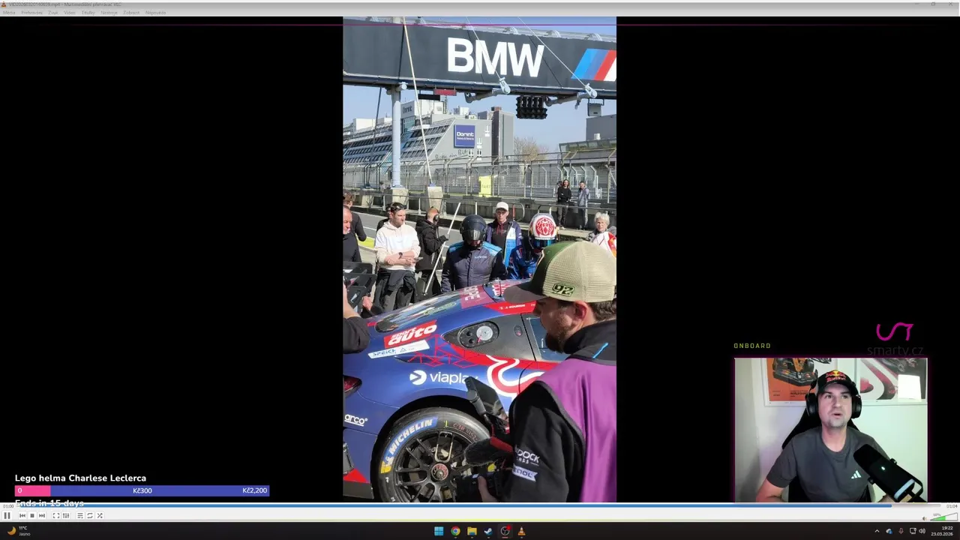Click the donation goal progress bar
Image resolution: width=960 pixels, height=540 pixels.
142,490
